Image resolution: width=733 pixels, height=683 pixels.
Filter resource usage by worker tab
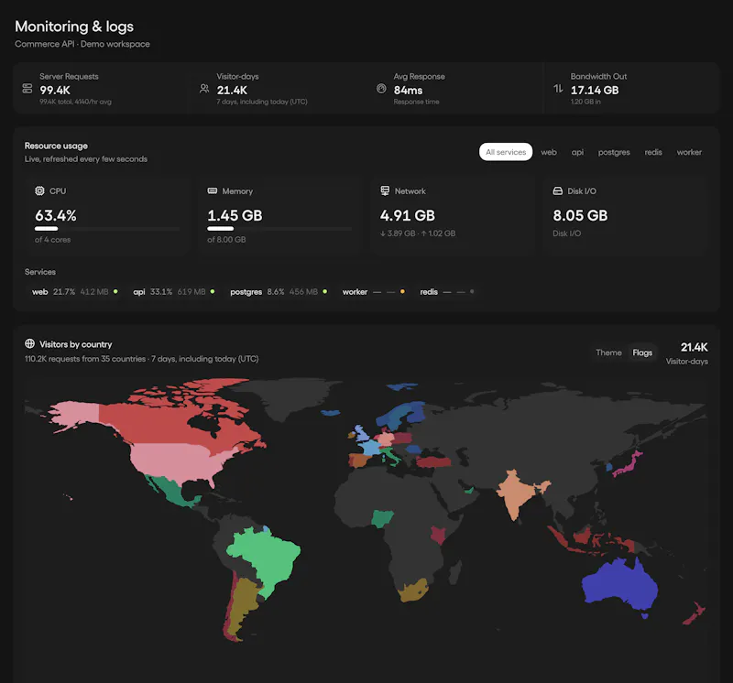click(689, 152)
